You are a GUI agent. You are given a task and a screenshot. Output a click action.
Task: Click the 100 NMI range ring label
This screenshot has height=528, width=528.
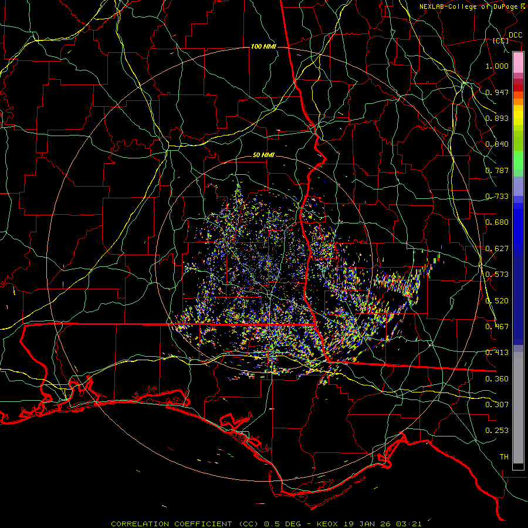tap(263, 46)
